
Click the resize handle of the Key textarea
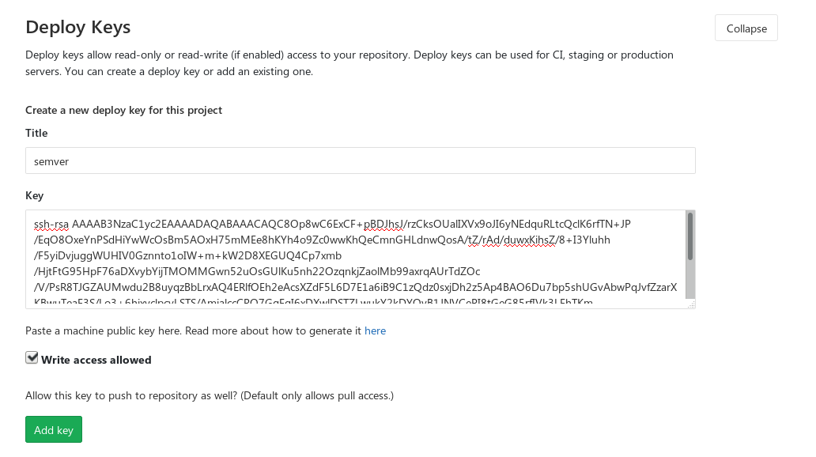click(x=693, y=306)
